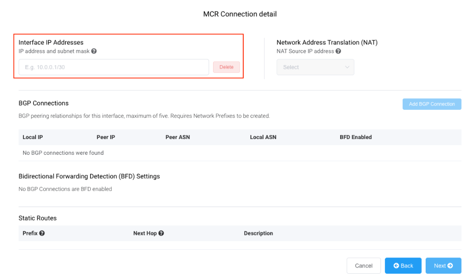This screenshot has width=476, height=278.
Task: Open help for NAT Source IP address
Action: (x=338, y=51)
